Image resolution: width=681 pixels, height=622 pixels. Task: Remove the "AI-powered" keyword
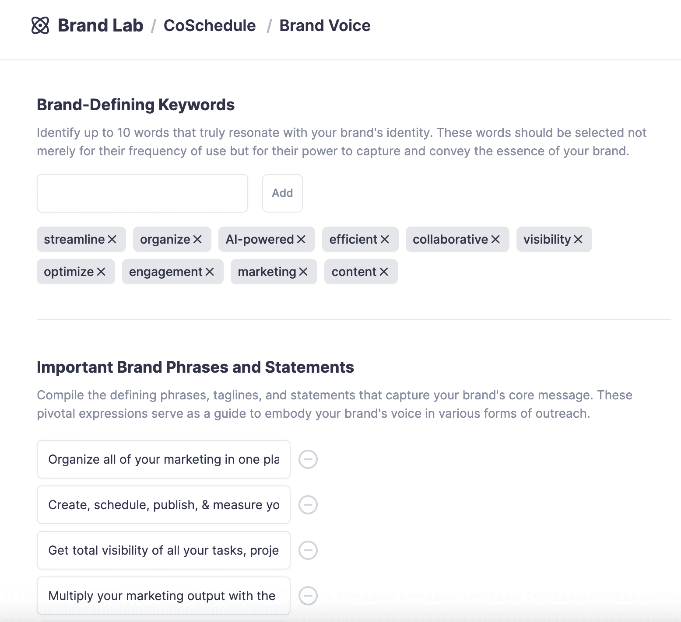[301, 239]
